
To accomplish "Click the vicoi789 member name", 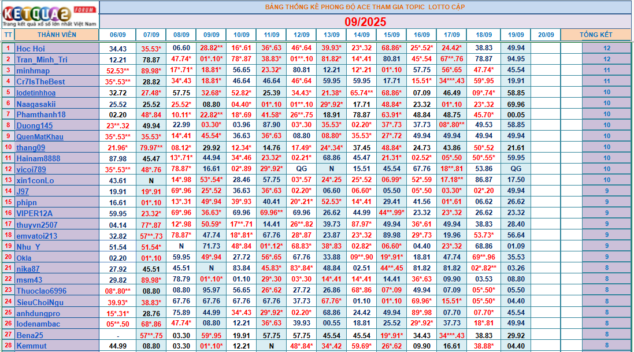I will tap(31, 169).
